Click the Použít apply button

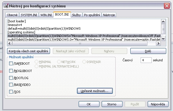click(x=135, y=104)
